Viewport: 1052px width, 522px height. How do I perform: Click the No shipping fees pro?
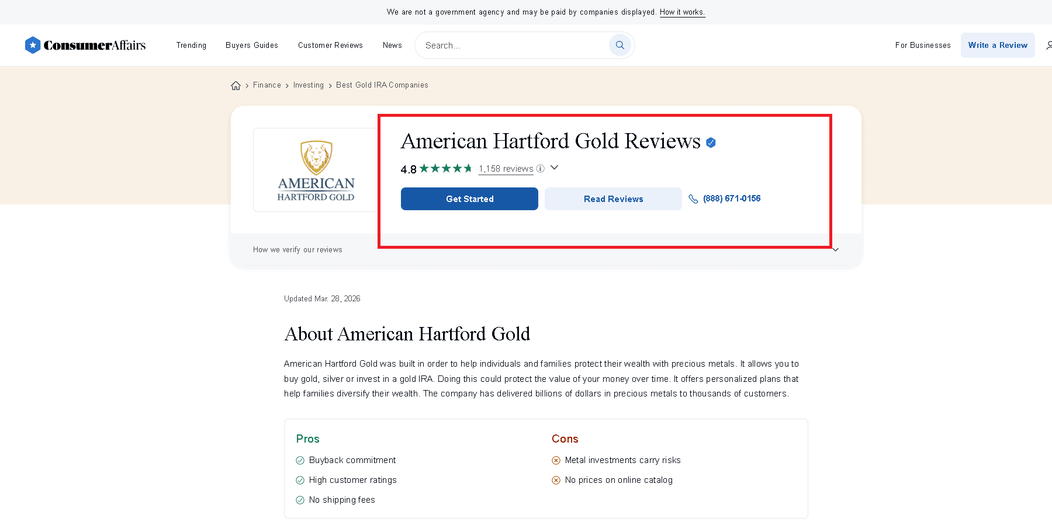342,500
